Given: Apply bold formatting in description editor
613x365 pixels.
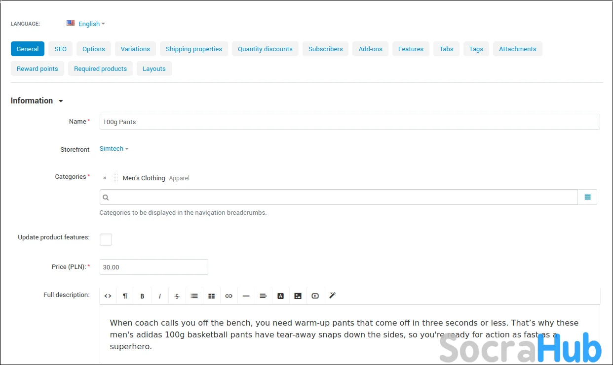Looking at the screenshot, I should pyautogui.click(x=142, y=296).
